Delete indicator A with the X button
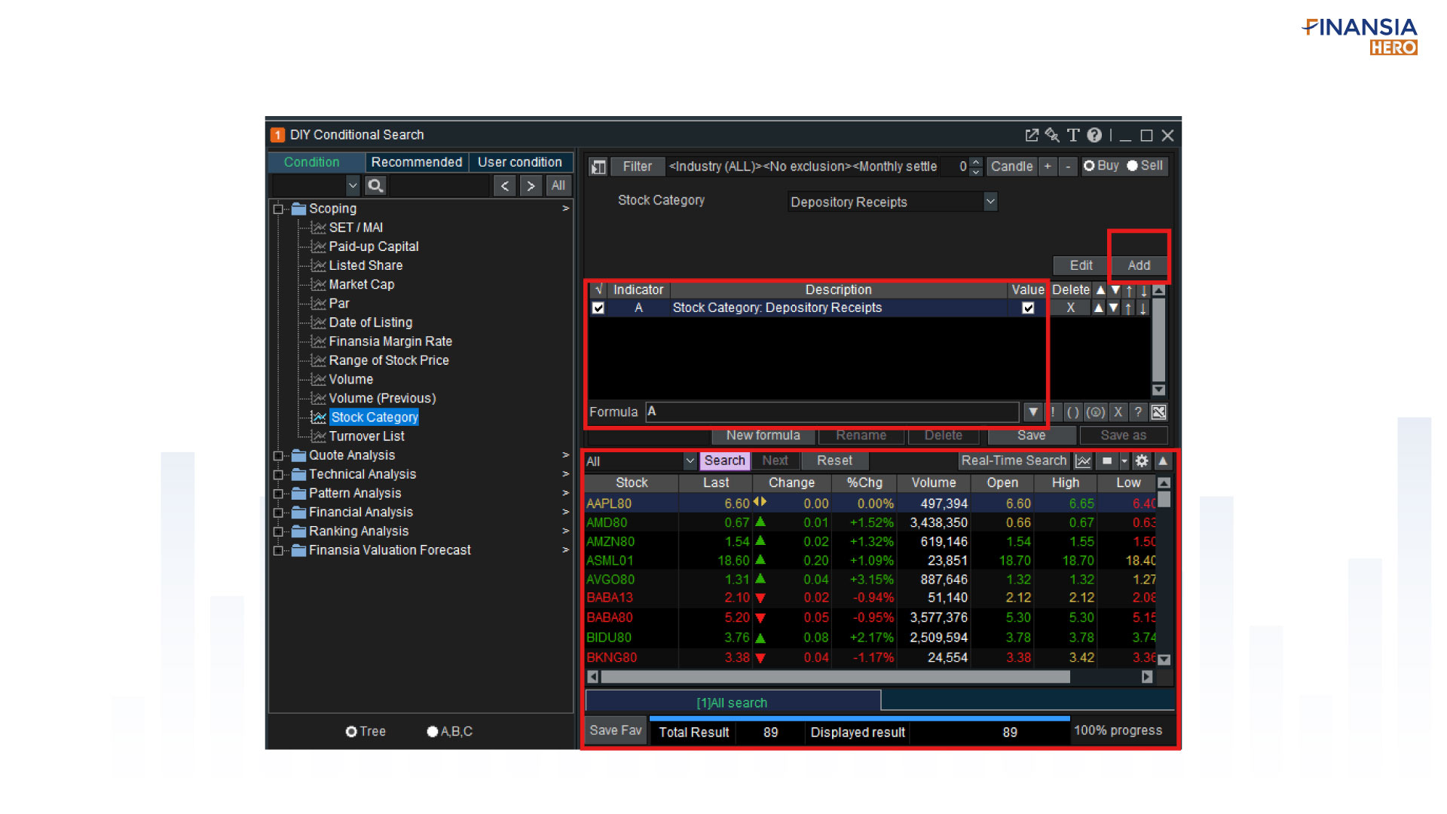Screen dimensions: 1447x814 pyautogui.click(x=1070, y=308)
